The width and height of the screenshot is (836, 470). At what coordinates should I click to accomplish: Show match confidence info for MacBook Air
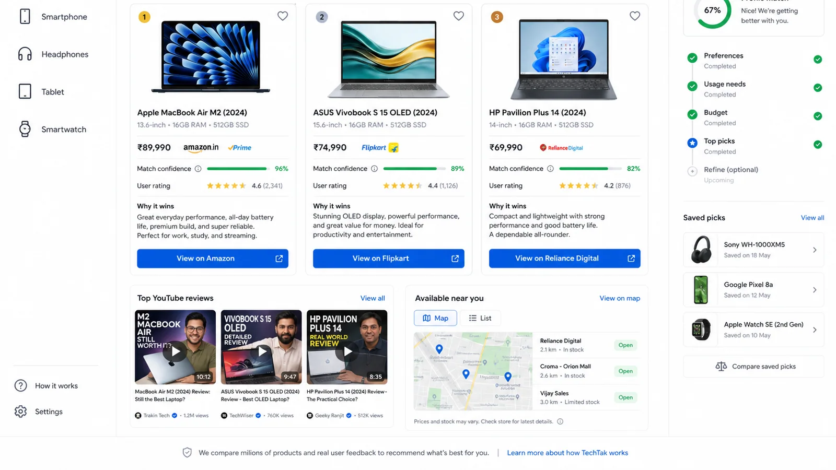[x=198, y=169]
